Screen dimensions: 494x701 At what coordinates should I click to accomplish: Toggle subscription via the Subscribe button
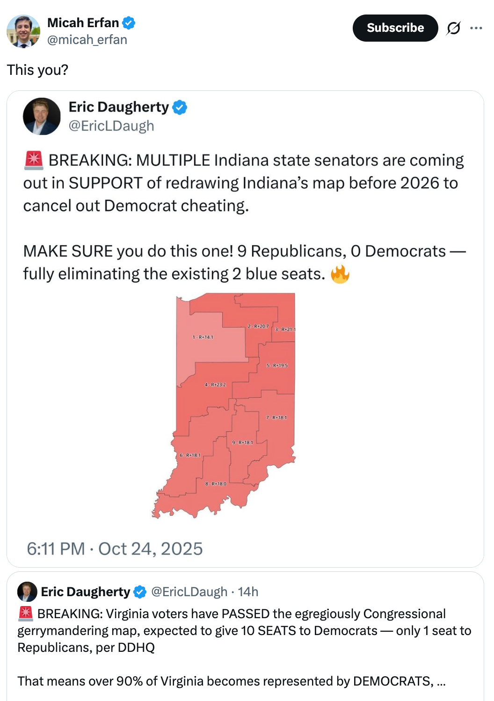click(395, 28)
